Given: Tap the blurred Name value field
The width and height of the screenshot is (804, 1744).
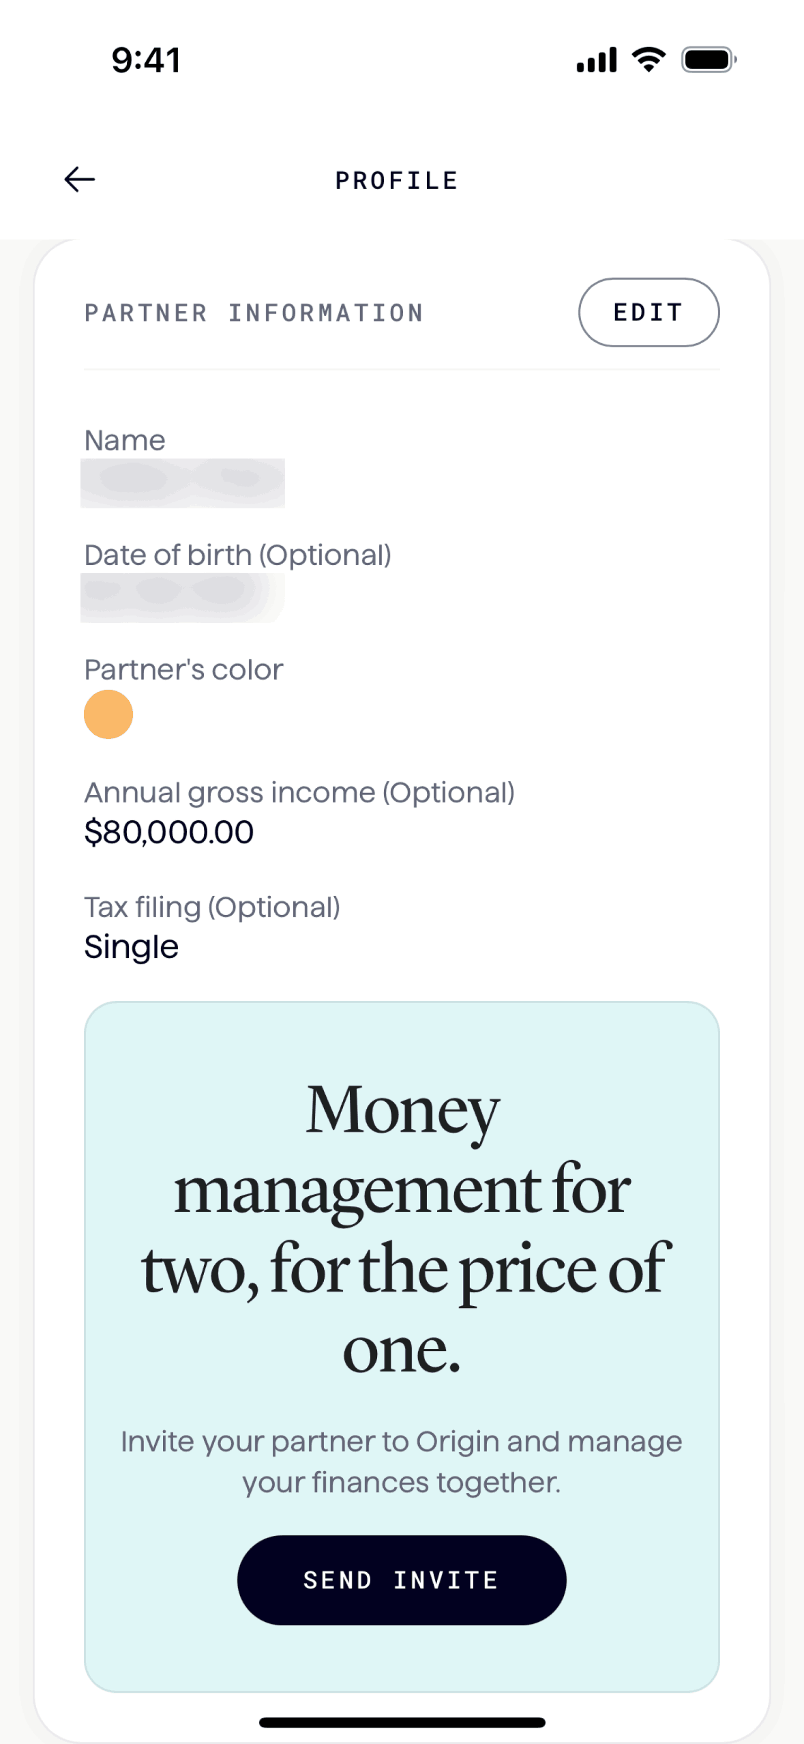Looking at the screenshot, I should pos(183,483).
